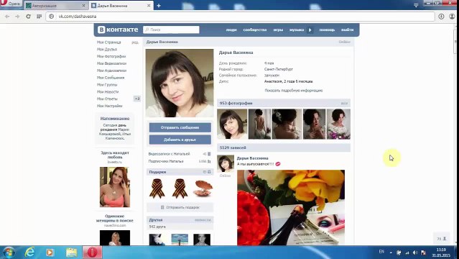Open the Opera menu button
The image size is (459, 259).
click(11, 4)
